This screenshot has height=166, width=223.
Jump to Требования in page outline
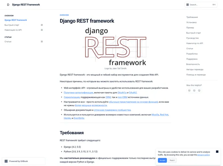point(192,17)
